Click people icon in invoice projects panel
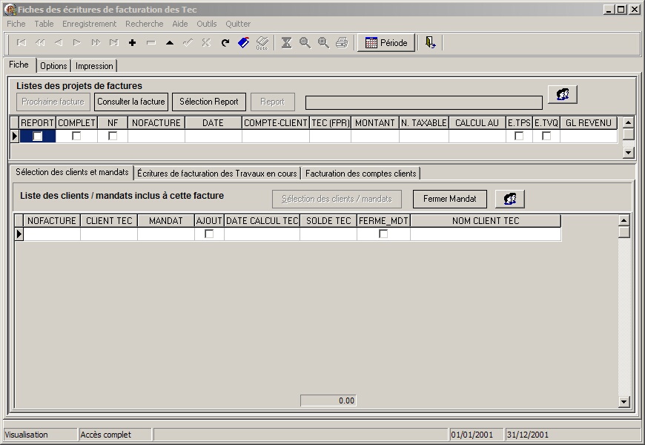645x445 pixels. 562,94
